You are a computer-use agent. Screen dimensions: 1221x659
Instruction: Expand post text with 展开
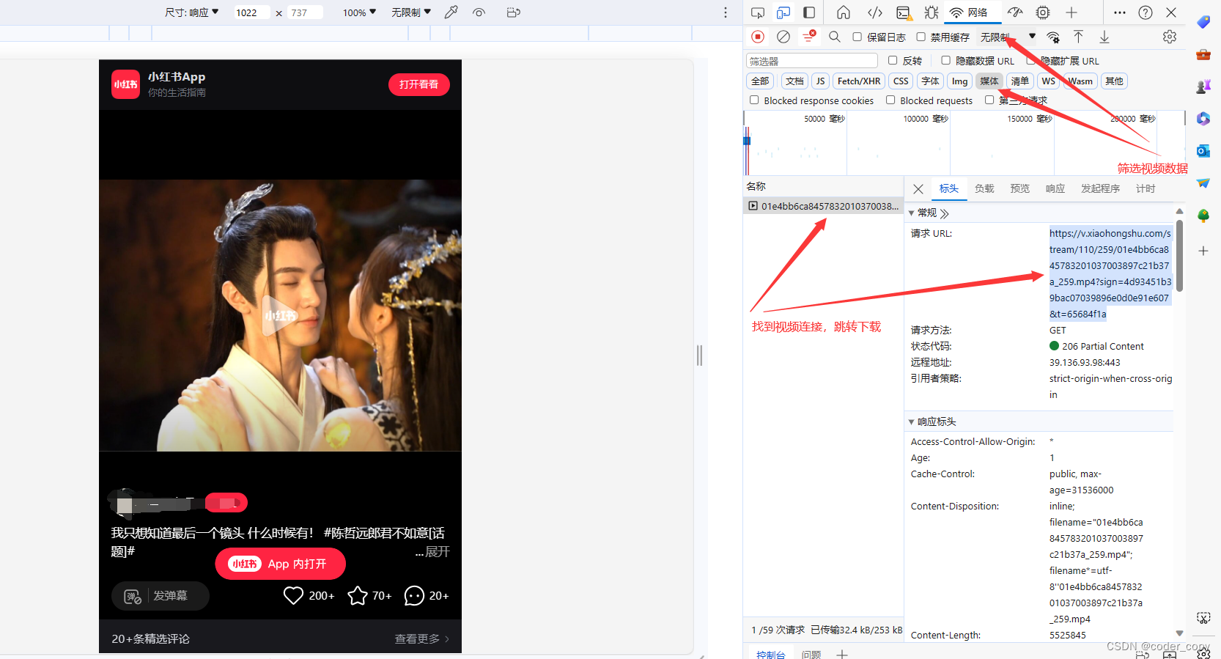coord(437,551)
